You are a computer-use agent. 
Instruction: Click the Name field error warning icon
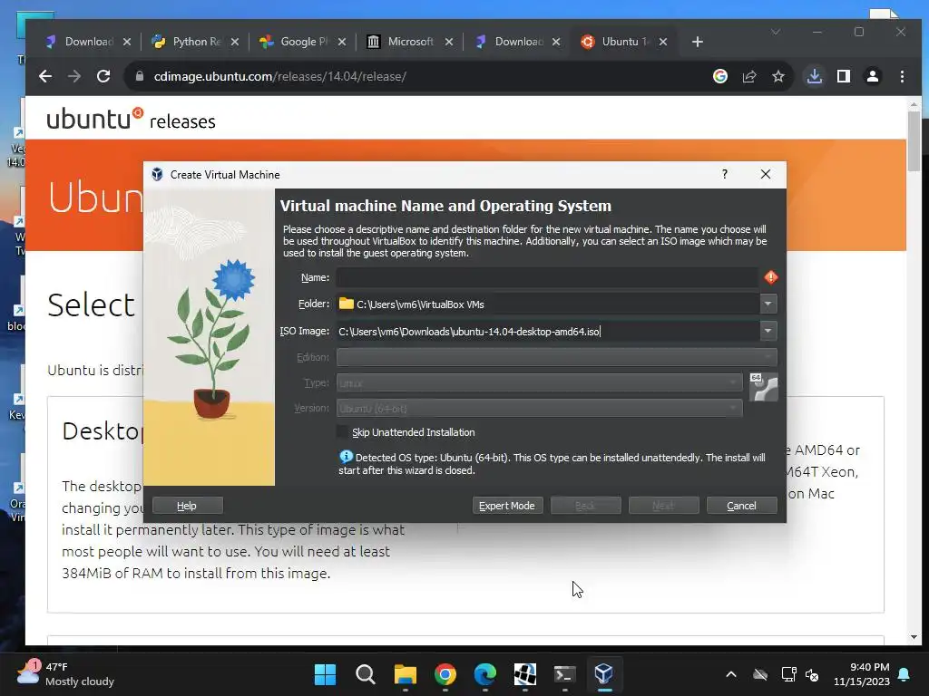771,277
